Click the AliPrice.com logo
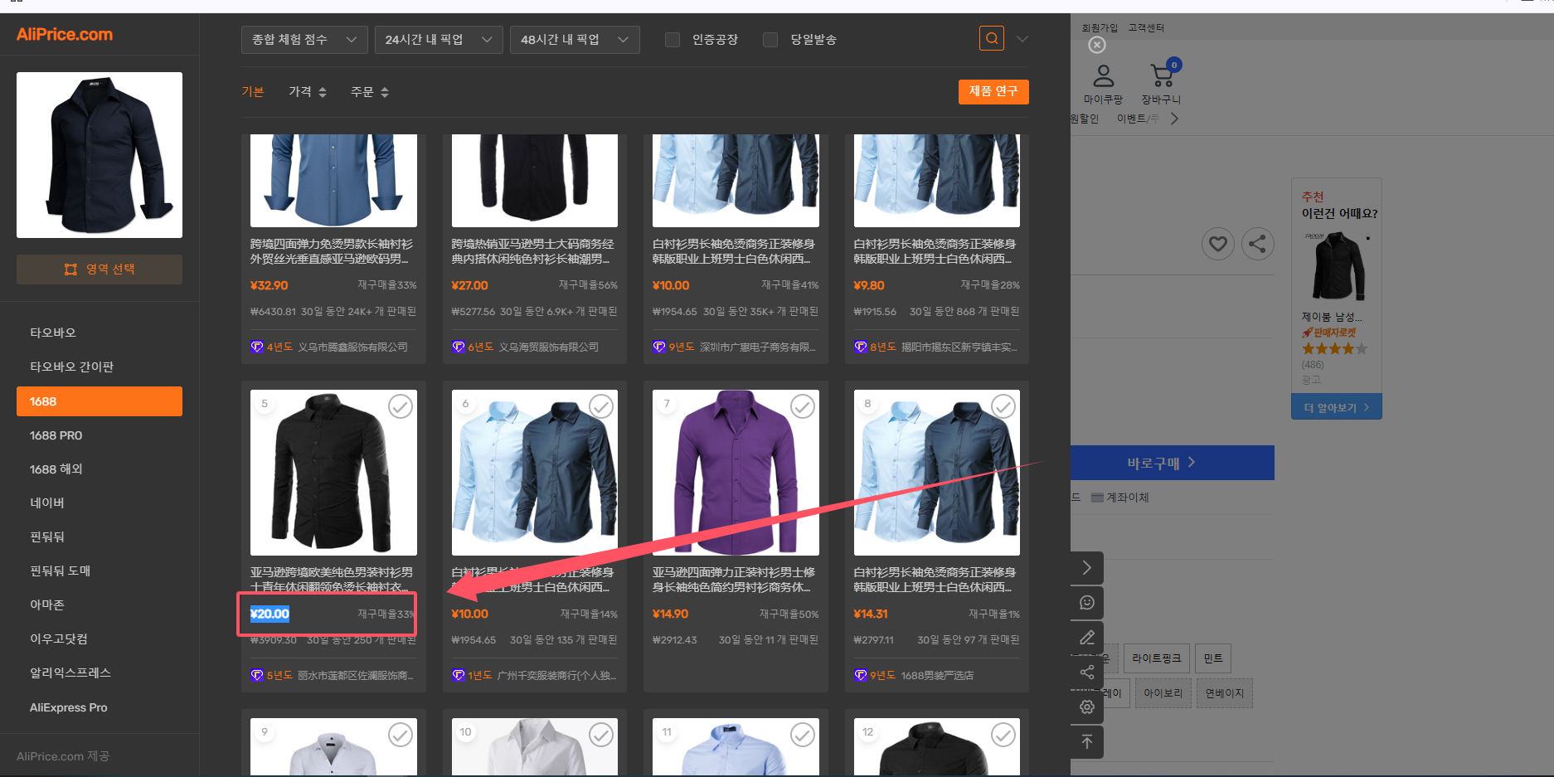Image resolution: width=1554 pixels, height=777 pixels. [x=65, y=34]
